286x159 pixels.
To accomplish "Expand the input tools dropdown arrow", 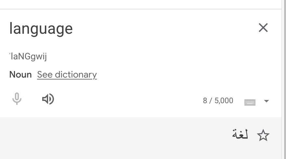I will coord(266,101).
